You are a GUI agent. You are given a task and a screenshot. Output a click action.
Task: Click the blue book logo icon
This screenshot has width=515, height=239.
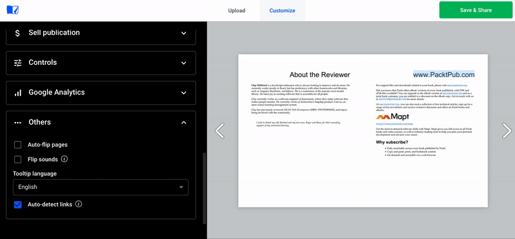[12, 10]
